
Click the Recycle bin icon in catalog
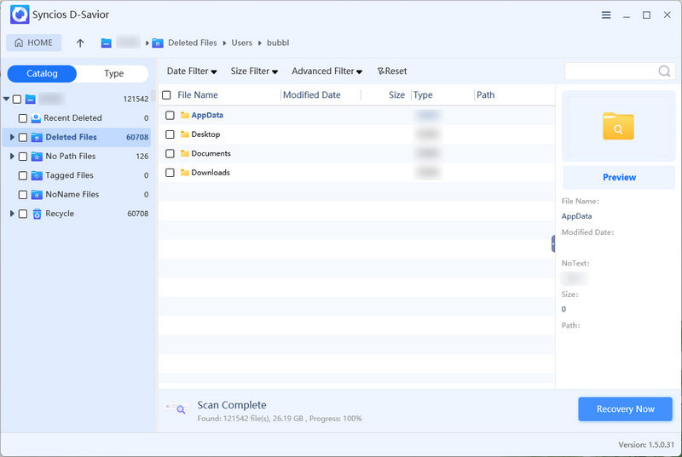click(37, 214)
